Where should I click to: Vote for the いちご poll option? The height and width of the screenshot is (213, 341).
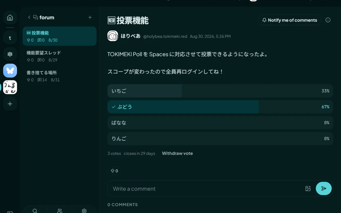pos(220,91)
